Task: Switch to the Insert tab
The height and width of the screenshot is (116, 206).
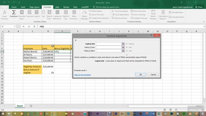Action: click(23, 7)
